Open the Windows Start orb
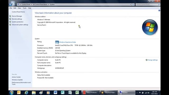This screenshot has height=95, width=169. 12,93
